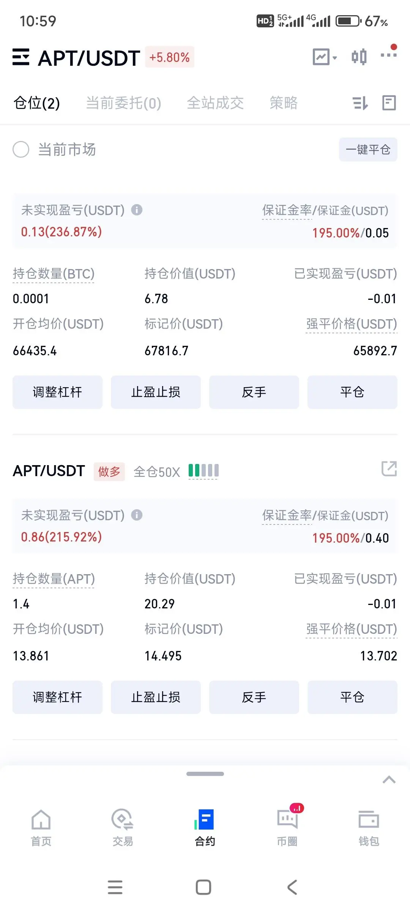Share the APT/USDT position via export icon
Screen dimensions: 410x912
click(x=389, y=469)
